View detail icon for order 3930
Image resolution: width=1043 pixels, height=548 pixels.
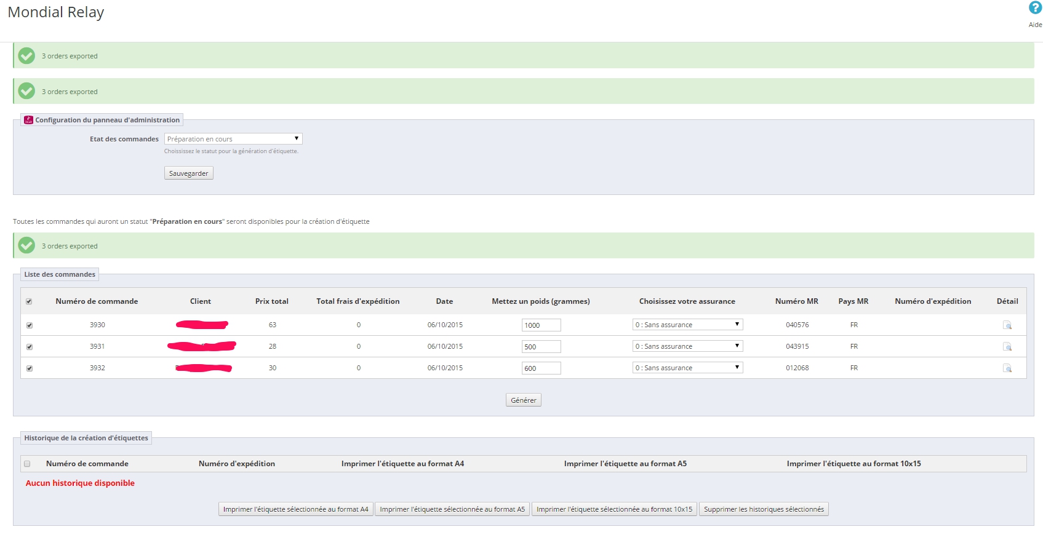pyautogui.click(x=1007, y=325)
